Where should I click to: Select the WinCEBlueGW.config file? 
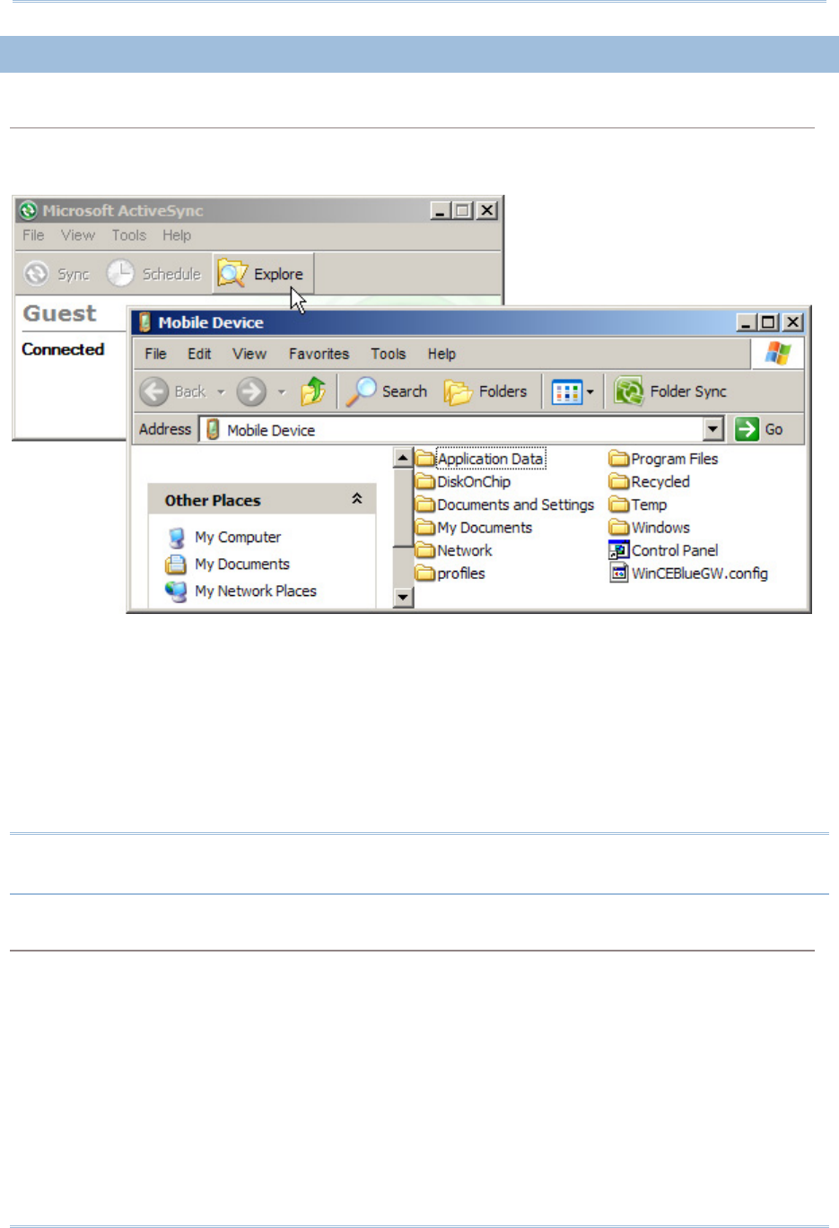pyautogui.click(x=699, y=574)
